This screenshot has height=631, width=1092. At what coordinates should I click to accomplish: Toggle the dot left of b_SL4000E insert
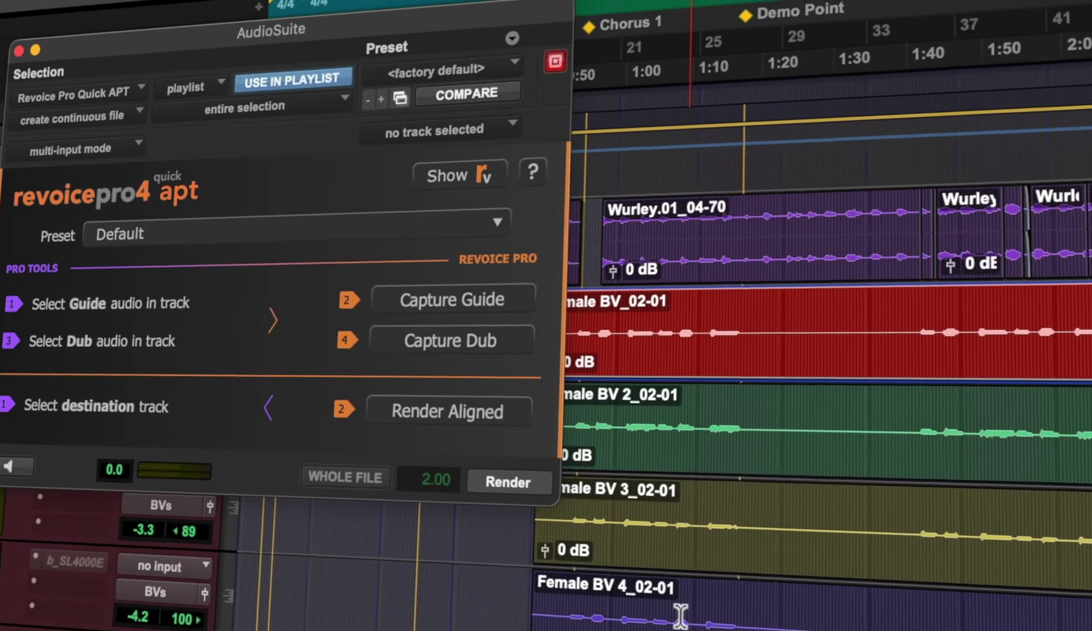tap(36, 556)
